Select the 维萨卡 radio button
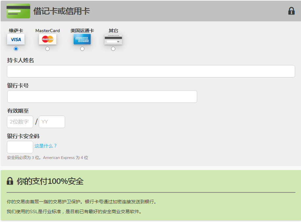The image size is (301, 222). (x=16, y=49)
